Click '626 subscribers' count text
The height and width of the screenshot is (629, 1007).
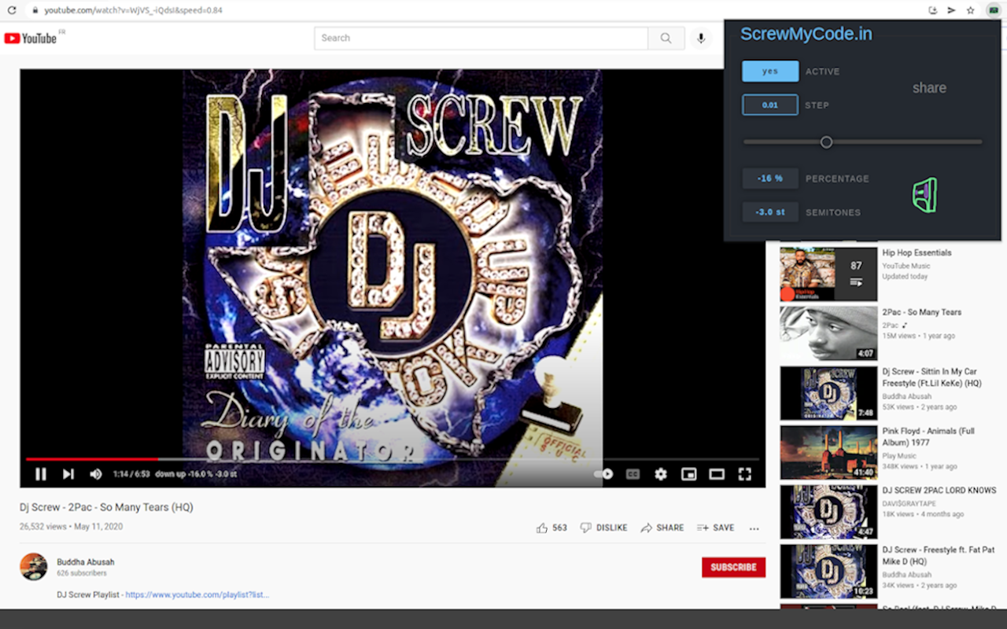82,573
